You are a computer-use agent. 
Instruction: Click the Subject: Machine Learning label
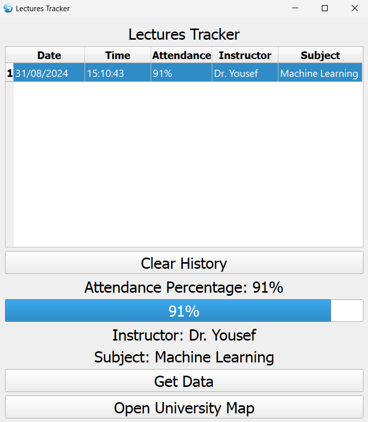pos(184,357)
